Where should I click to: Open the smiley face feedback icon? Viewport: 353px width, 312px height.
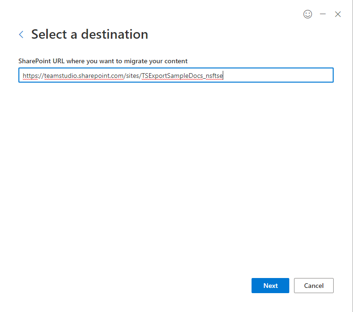(308, 14)
